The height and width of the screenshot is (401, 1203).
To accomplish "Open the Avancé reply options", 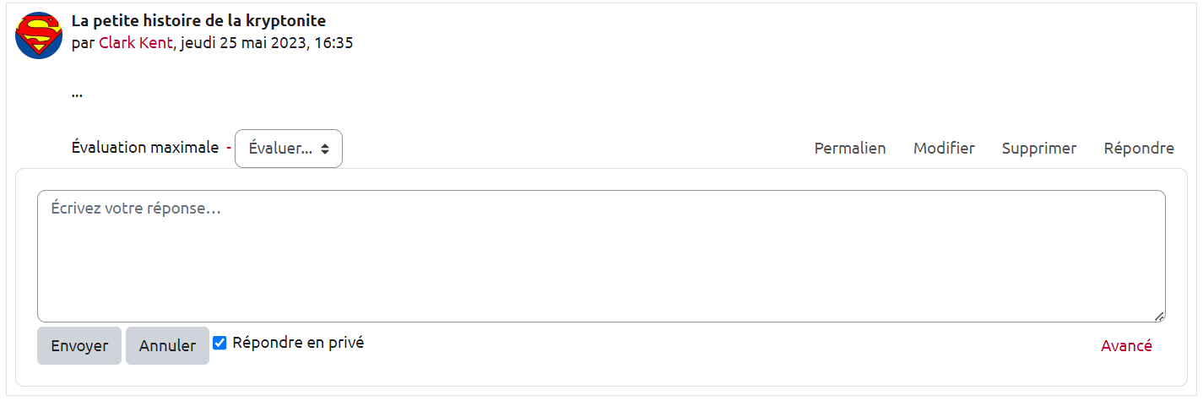I will pyautogui.click(x=1126, y=345).
